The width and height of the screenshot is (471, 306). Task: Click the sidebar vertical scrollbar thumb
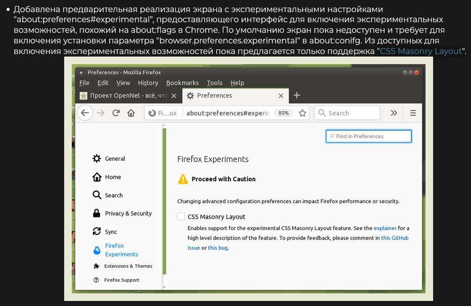coord(164,201)
